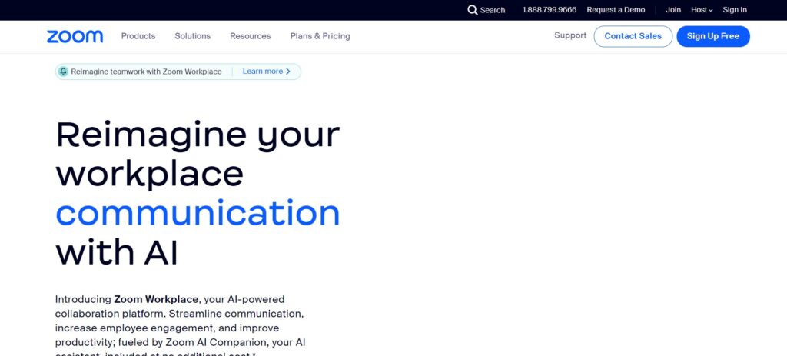This screenshot has width=787, height=356.
Task: Click the Zoom logo
Action: pos(75,36)
